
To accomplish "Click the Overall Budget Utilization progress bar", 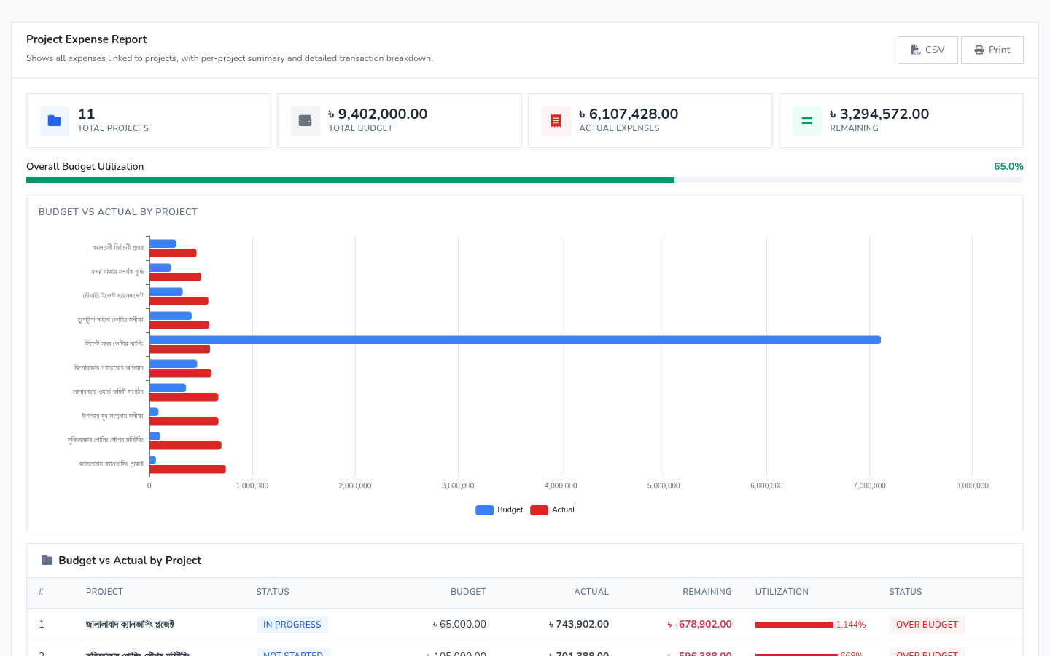I will [x=525, y=180].
